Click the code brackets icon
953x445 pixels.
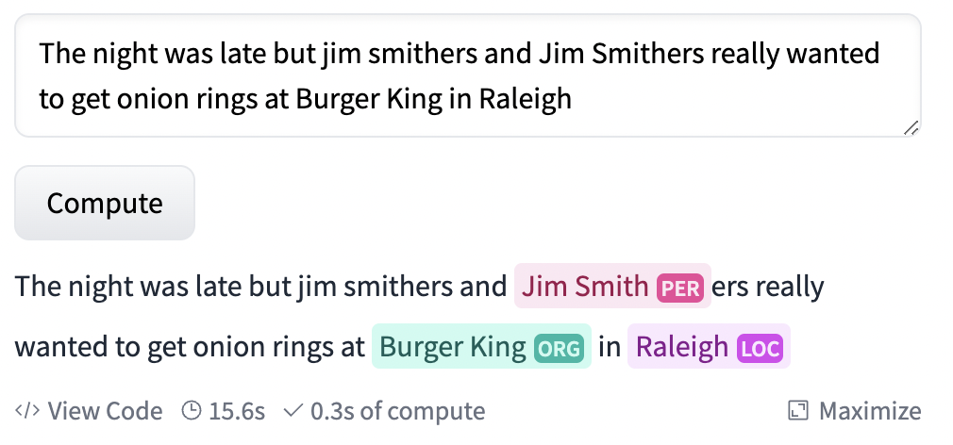27,411
